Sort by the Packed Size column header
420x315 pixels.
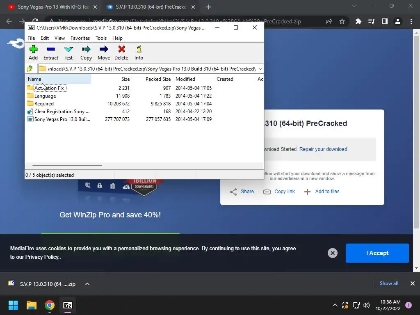152,79
